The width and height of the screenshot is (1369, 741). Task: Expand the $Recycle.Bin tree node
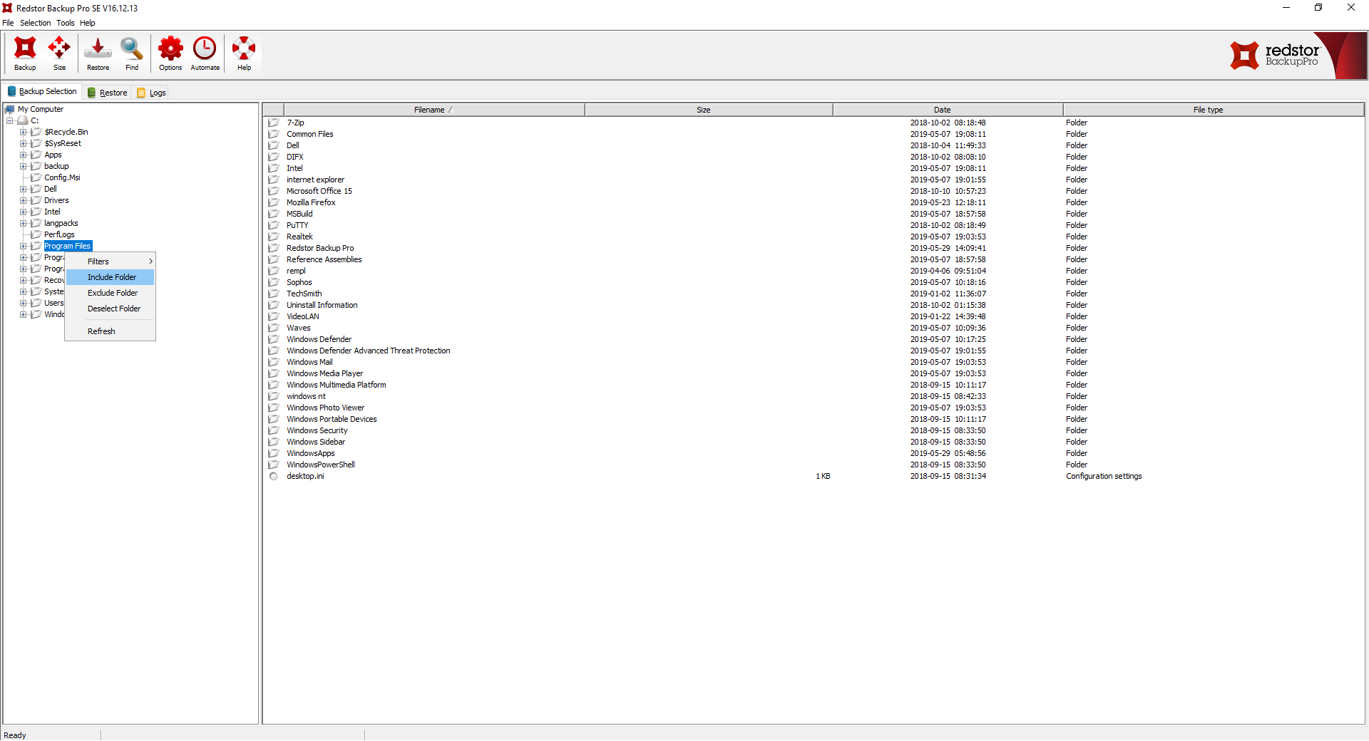[23, 132]
